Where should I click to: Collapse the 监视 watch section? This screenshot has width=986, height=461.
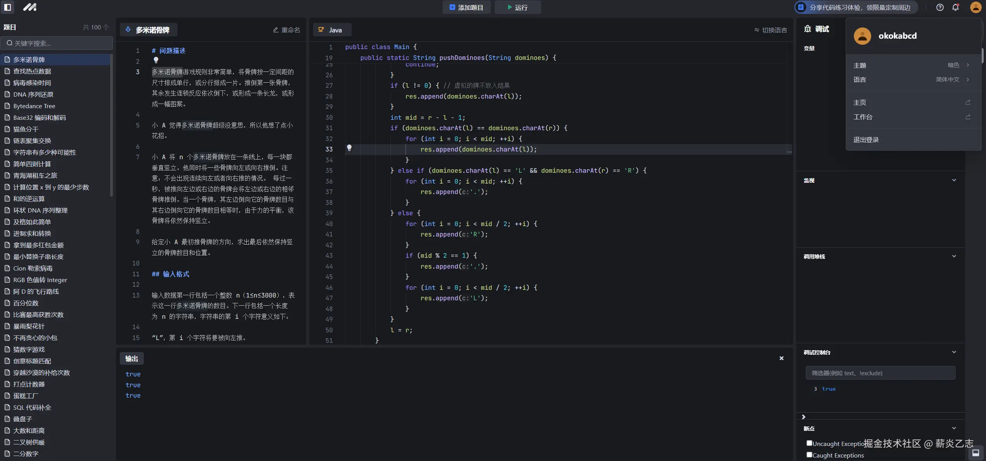(x=954, y=180)
